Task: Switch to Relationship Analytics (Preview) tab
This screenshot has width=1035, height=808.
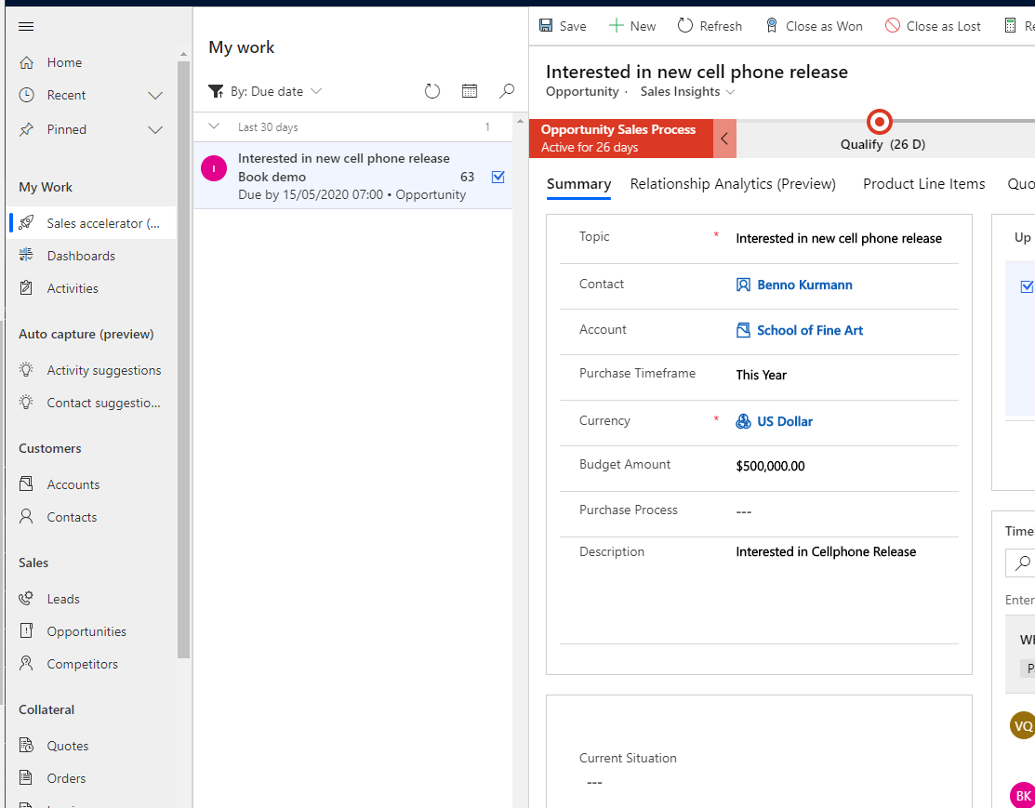Action: click(x=733, y=184)
